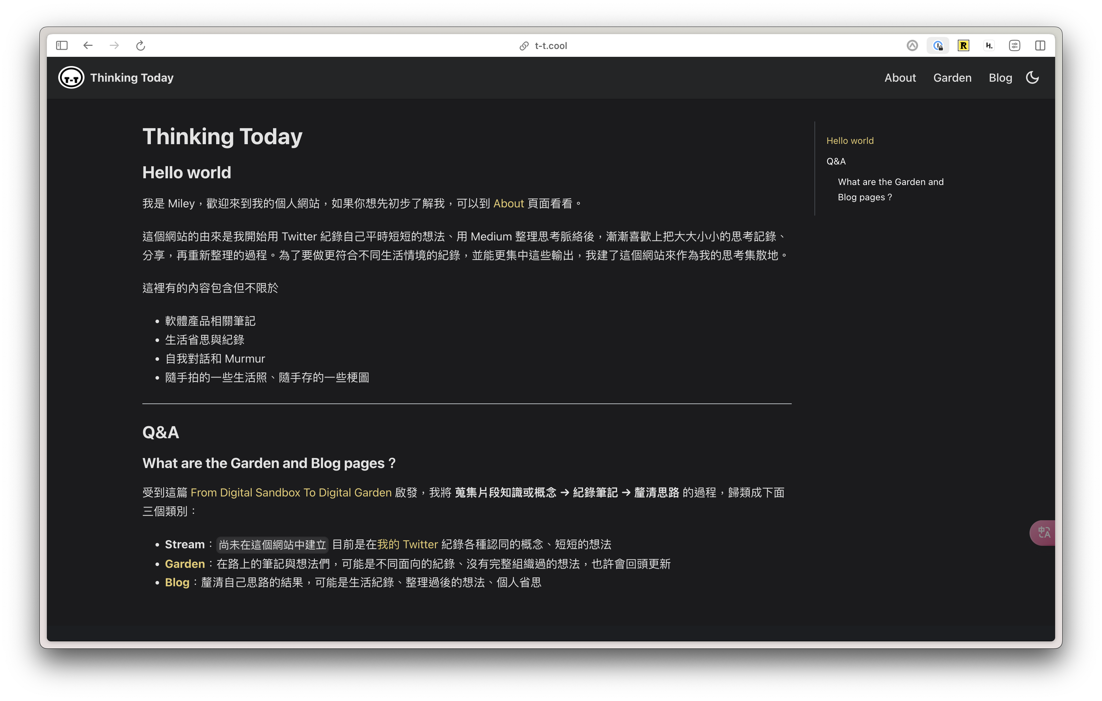Jump to Hello world in the table of contents
1102x701 pixels.
850,141
